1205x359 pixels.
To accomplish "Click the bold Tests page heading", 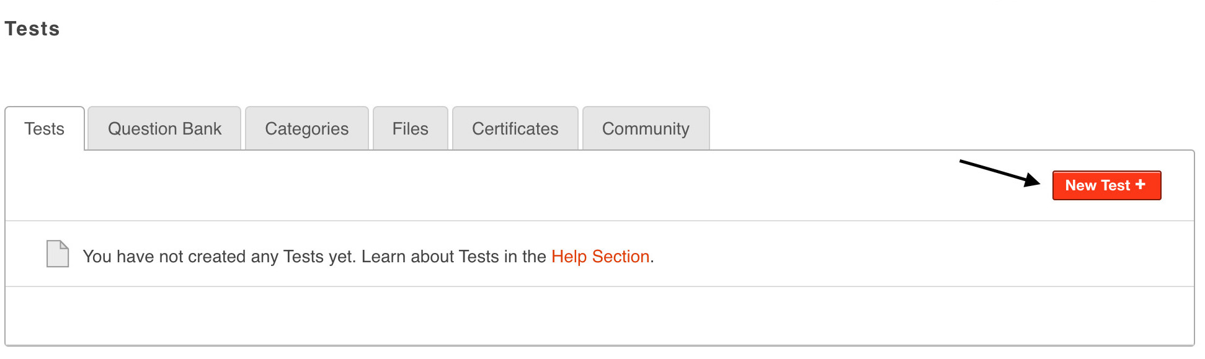I will (x=32, y=29).
